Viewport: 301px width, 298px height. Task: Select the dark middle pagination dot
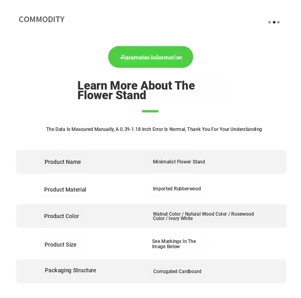click(x=274, y=22)
